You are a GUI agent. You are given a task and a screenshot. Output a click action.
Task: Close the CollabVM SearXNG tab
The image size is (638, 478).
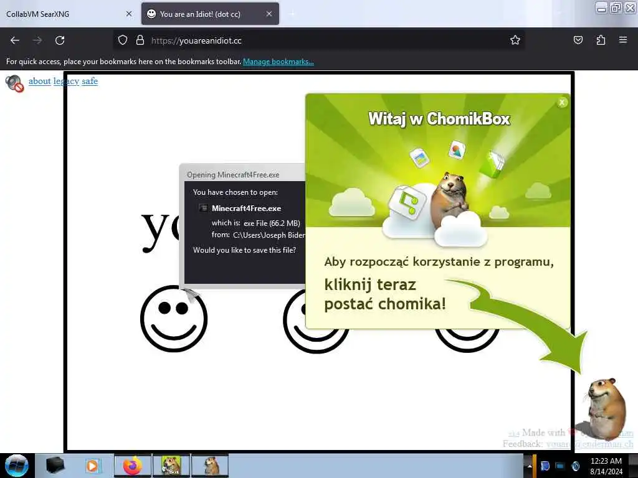(x=129, y=14)
